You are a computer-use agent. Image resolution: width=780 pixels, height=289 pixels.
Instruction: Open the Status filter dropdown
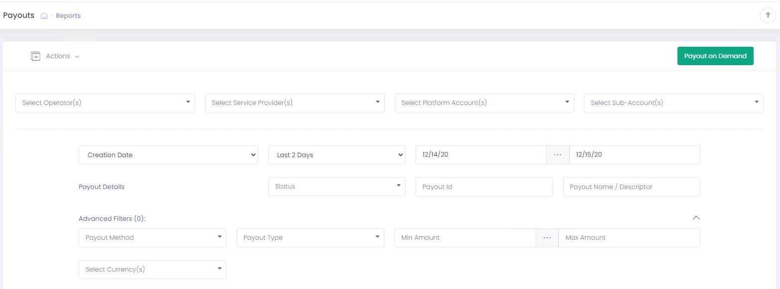[x=336, y=187]
